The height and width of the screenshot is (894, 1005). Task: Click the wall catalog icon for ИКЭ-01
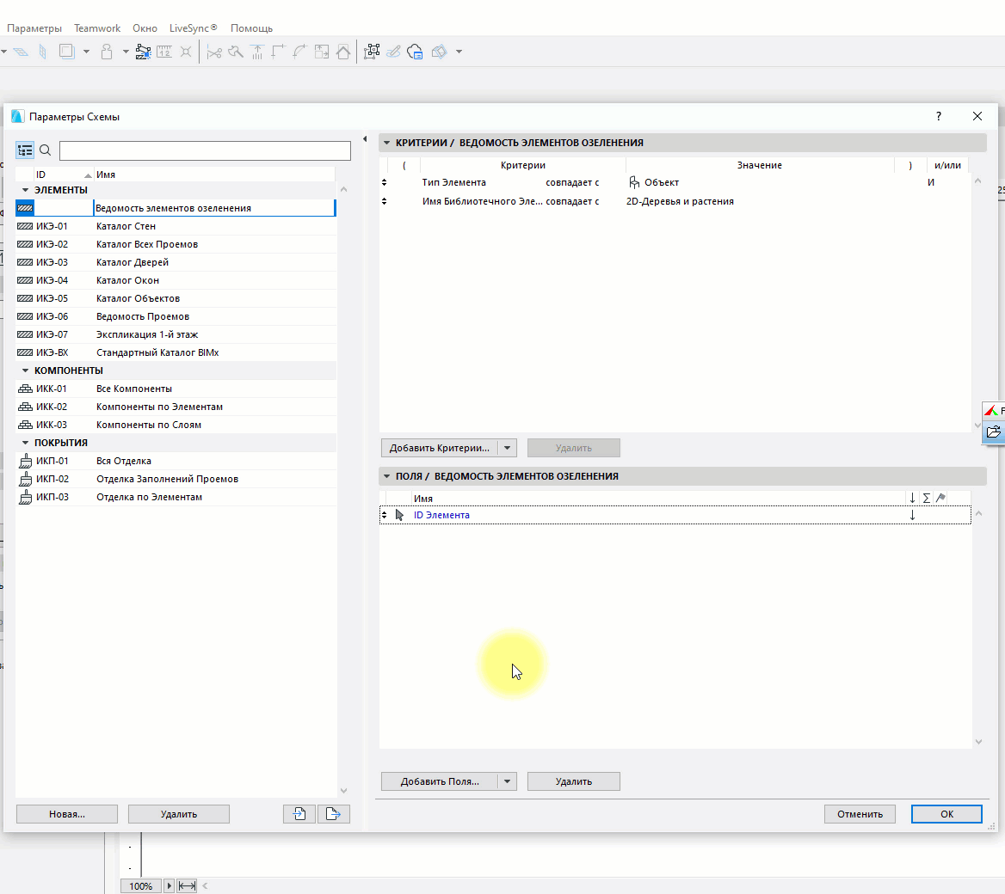[x=25, y=226]
